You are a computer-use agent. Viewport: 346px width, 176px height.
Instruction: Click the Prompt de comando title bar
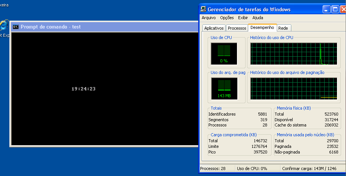coord(105,27)
